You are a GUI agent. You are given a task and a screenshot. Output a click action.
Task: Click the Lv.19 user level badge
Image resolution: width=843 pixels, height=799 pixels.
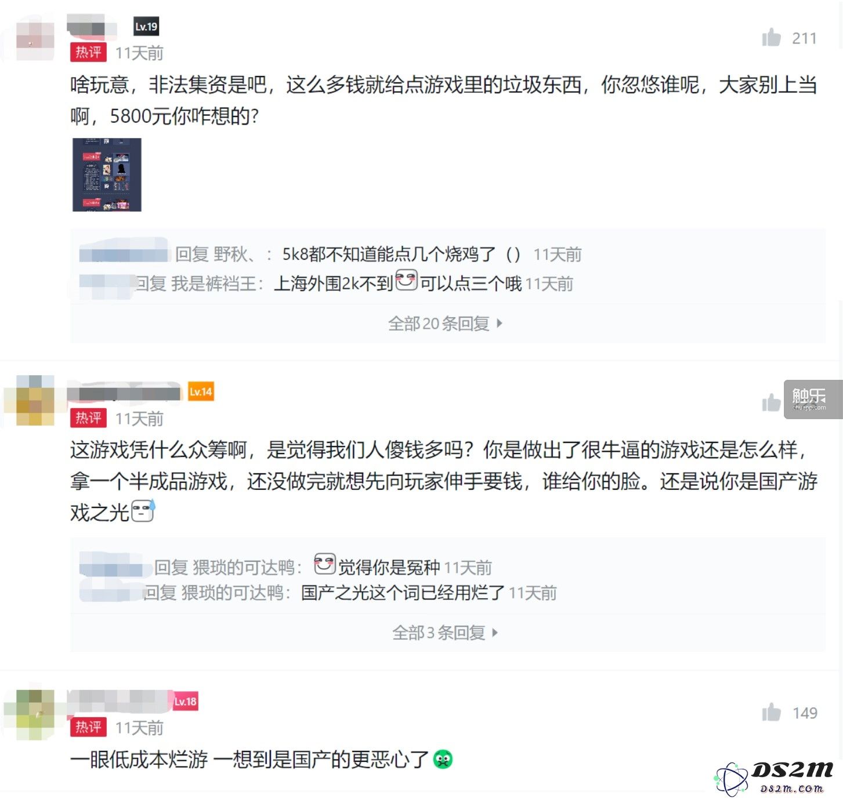146,27
